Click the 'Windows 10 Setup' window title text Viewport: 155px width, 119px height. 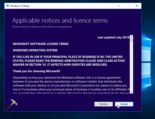pos(19,6)
